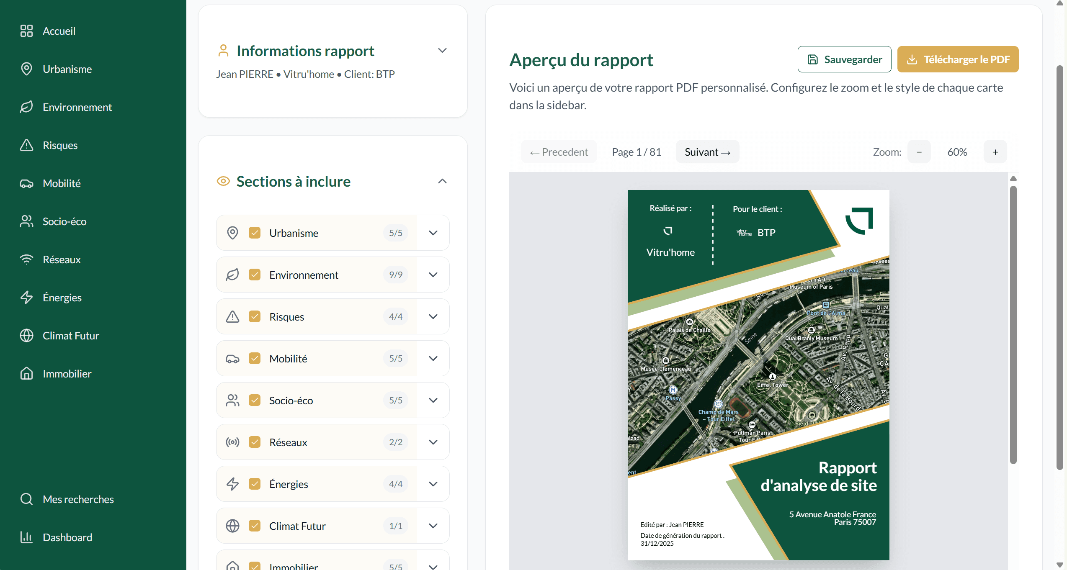This screenshot has width=1067, height=570.
Task: Uncheck the Urbanisme section checkbox
Action: [x=255, y=233]
